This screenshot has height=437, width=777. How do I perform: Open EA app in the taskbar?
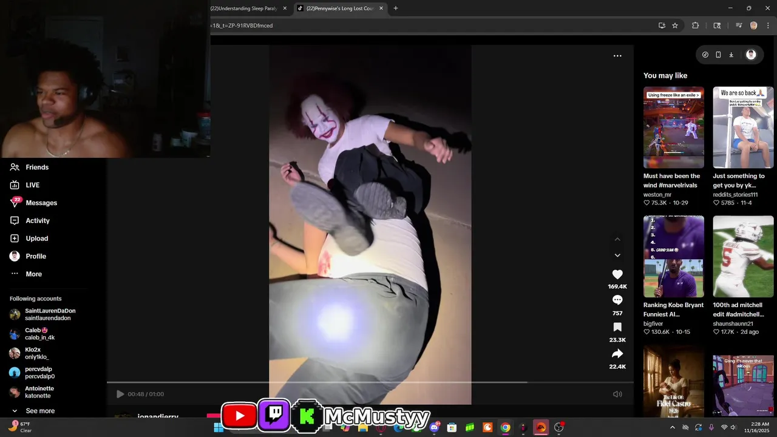541,427
